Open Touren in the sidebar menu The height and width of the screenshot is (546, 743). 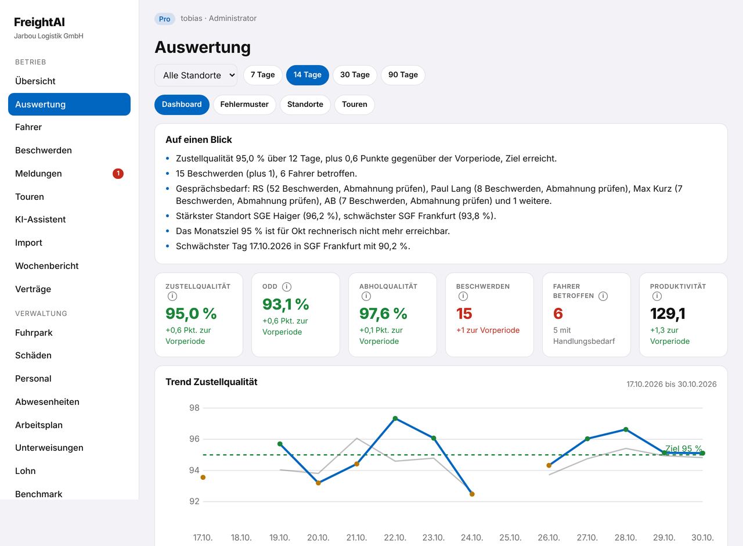(69, 197)
